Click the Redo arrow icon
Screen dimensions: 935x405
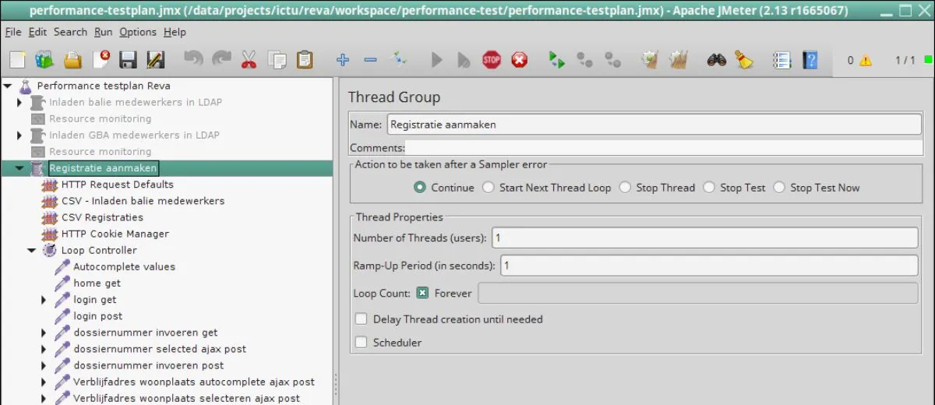point(221,59)
